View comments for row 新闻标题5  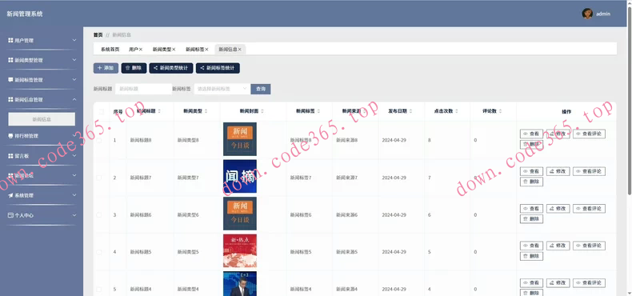(x=589, y=246)
